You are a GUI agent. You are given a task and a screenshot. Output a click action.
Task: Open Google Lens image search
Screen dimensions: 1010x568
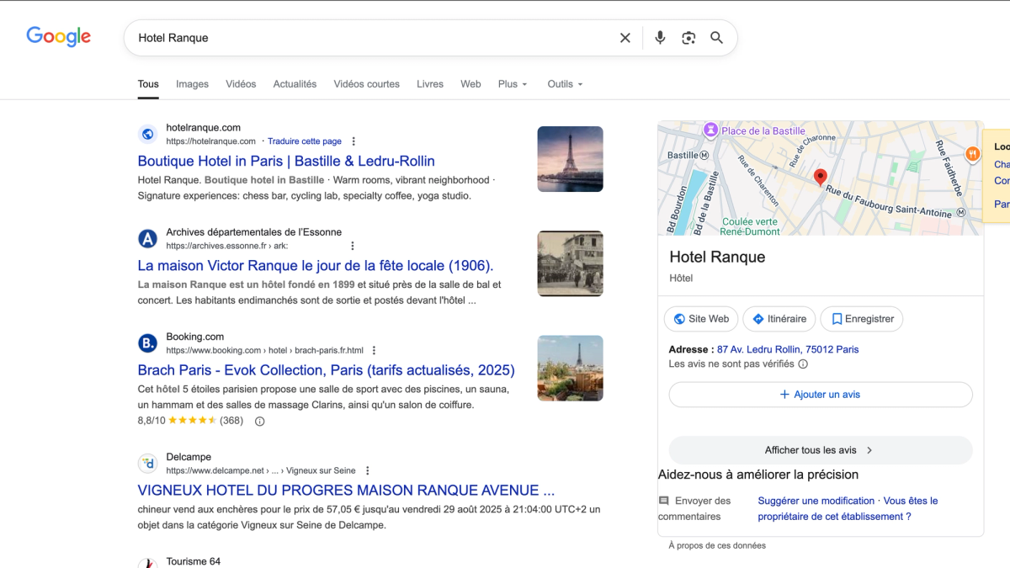(688, 37)
